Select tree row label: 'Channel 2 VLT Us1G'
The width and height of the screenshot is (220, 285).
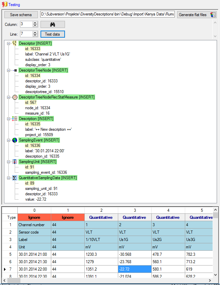tap(48, 54)
